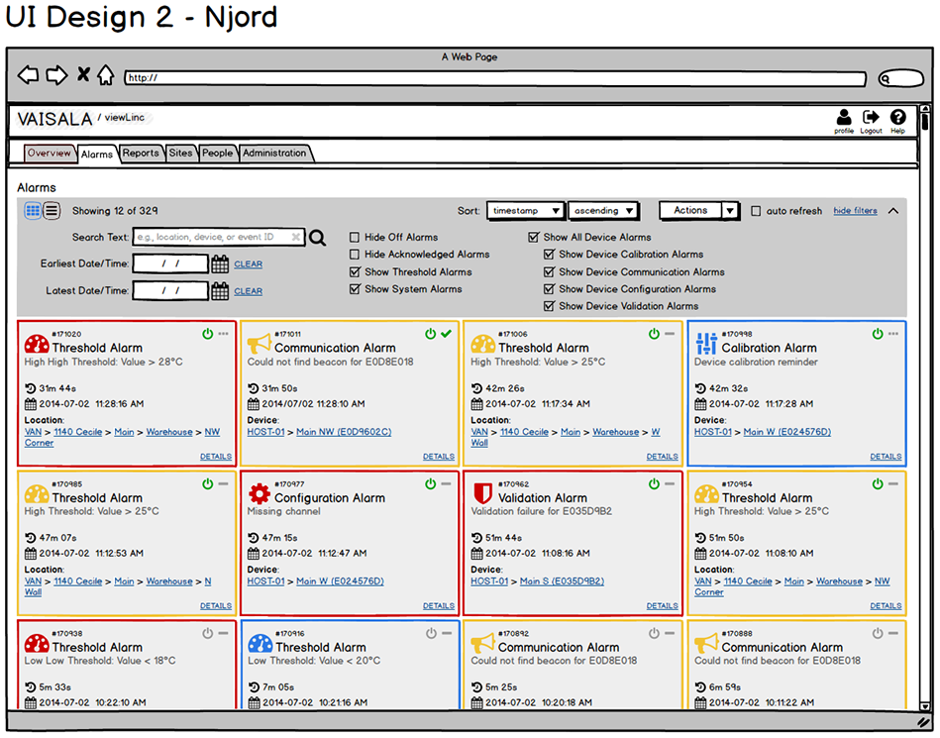Open the profile icon
This screenshot has width=940, height=738.
pos(844,120)
